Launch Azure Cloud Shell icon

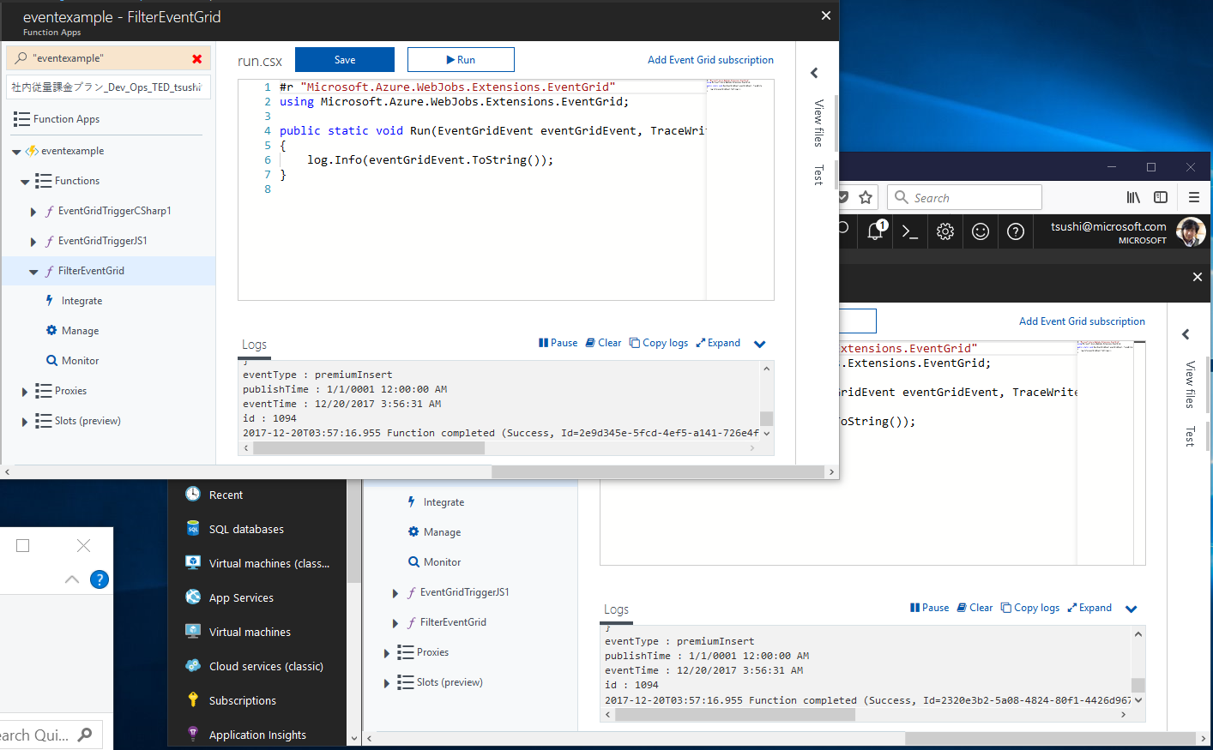[910, 231]
